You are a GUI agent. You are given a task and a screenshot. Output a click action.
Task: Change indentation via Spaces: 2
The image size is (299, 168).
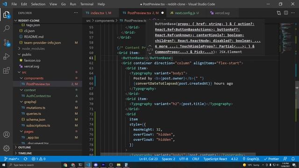(x=168, y=159)
